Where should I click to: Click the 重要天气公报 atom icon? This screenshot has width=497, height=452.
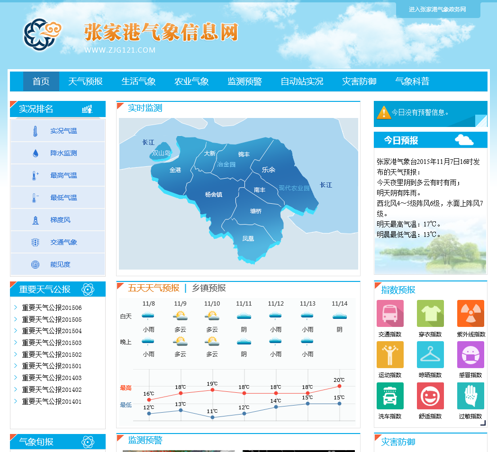pyautogui.click(x=88, y=289)
